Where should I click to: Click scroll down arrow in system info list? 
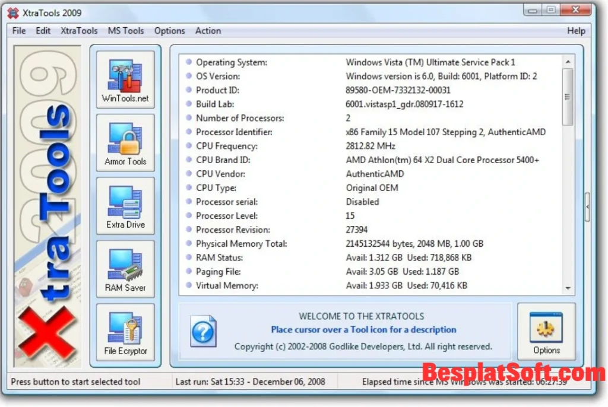568,288
